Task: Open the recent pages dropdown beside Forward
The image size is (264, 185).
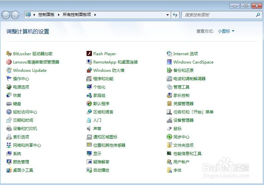Action: click(22, 15)
